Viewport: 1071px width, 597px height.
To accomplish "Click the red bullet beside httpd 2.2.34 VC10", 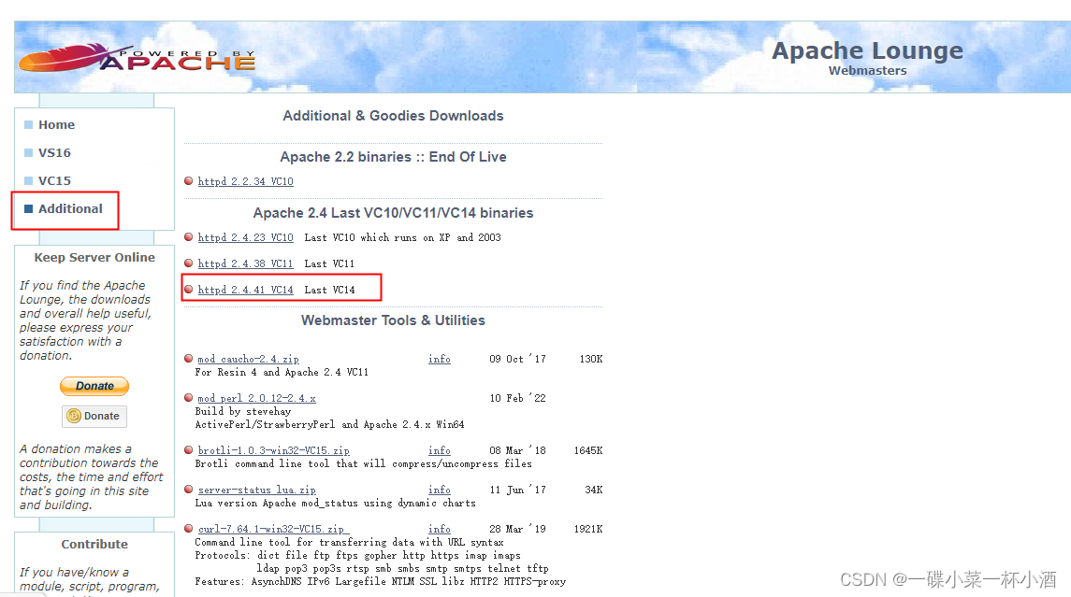I will click(x=188, y=181).
